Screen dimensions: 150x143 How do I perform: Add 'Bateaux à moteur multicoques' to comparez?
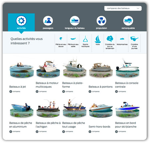tap(41, 92)
